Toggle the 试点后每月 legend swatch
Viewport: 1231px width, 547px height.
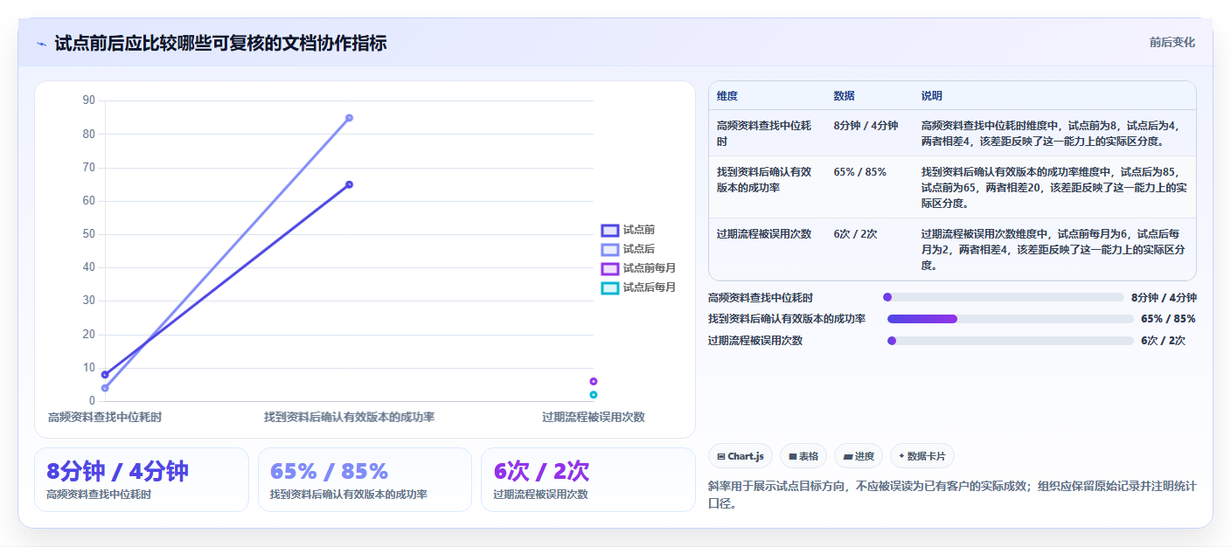pos(610,287)
